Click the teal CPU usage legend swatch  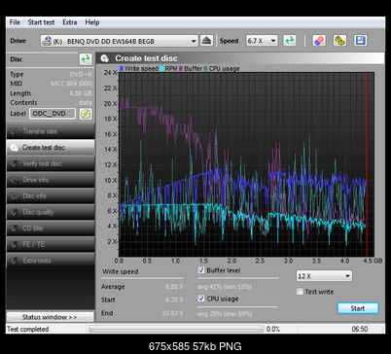pyautogui.click(x=205, y=68)
